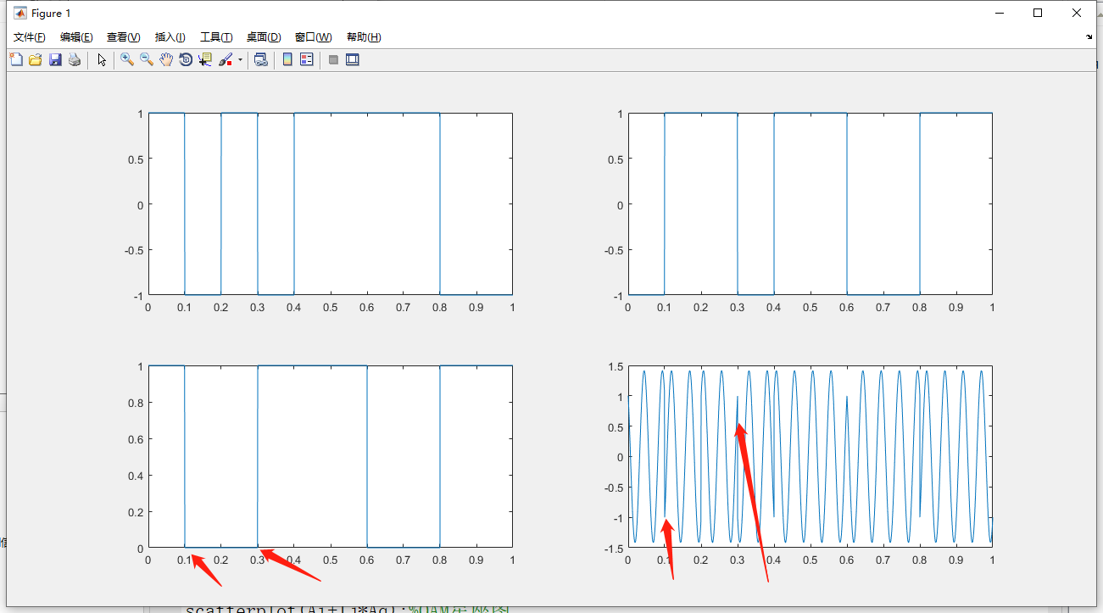This screenshot has height=613, width=1103.
Task: Insert a colorbar using the toolbar icon
Action: click(287, 59)
